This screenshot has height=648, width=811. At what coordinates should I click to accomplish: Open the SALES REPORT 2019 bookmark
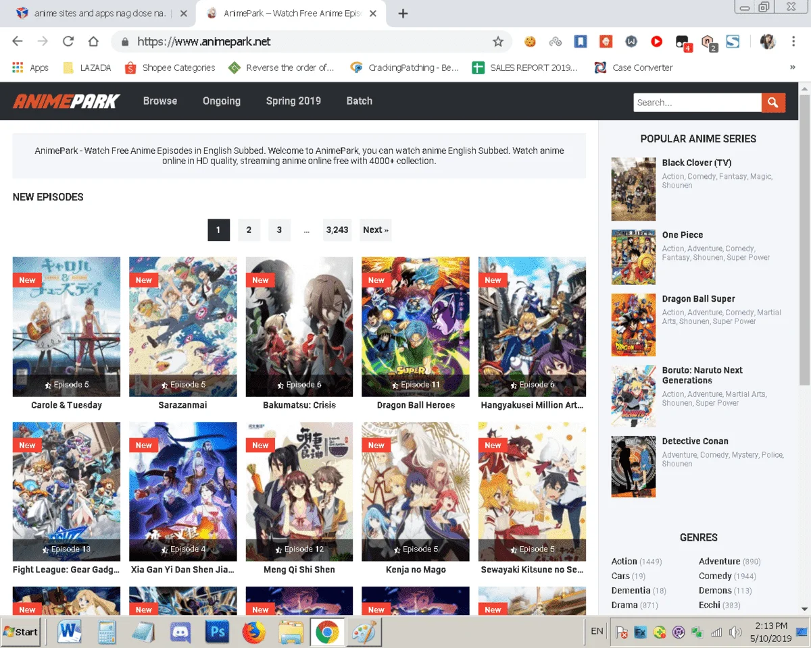pyautogui.click(x=525, y=67)
